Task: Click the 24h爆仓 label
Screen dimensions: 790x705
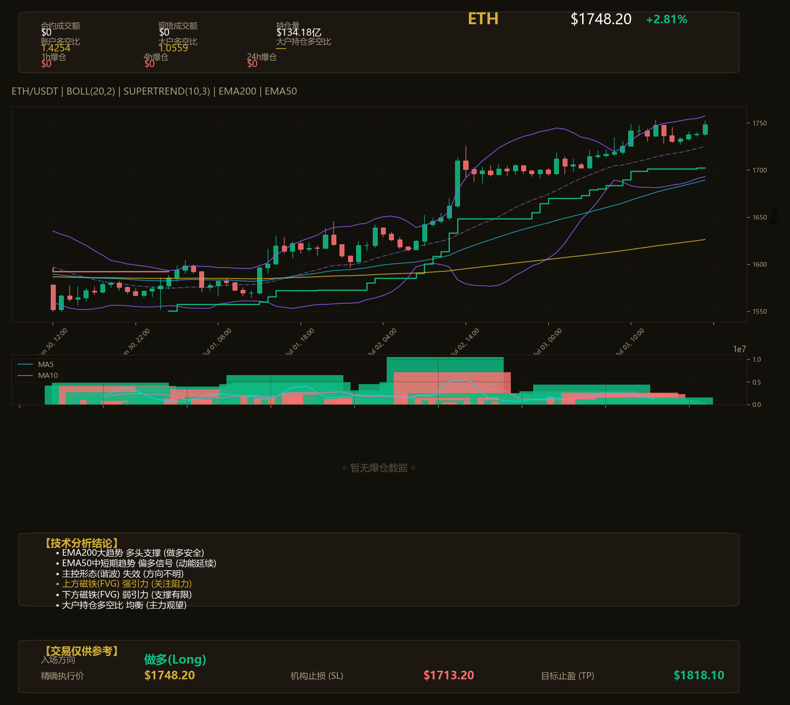Action: [262, 57]
